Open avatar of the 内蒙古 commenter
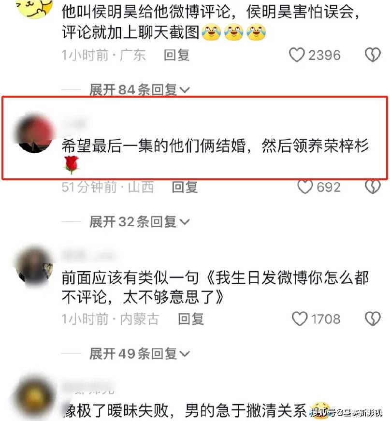This screenshot has width=390, height=421. click(34, 265)
